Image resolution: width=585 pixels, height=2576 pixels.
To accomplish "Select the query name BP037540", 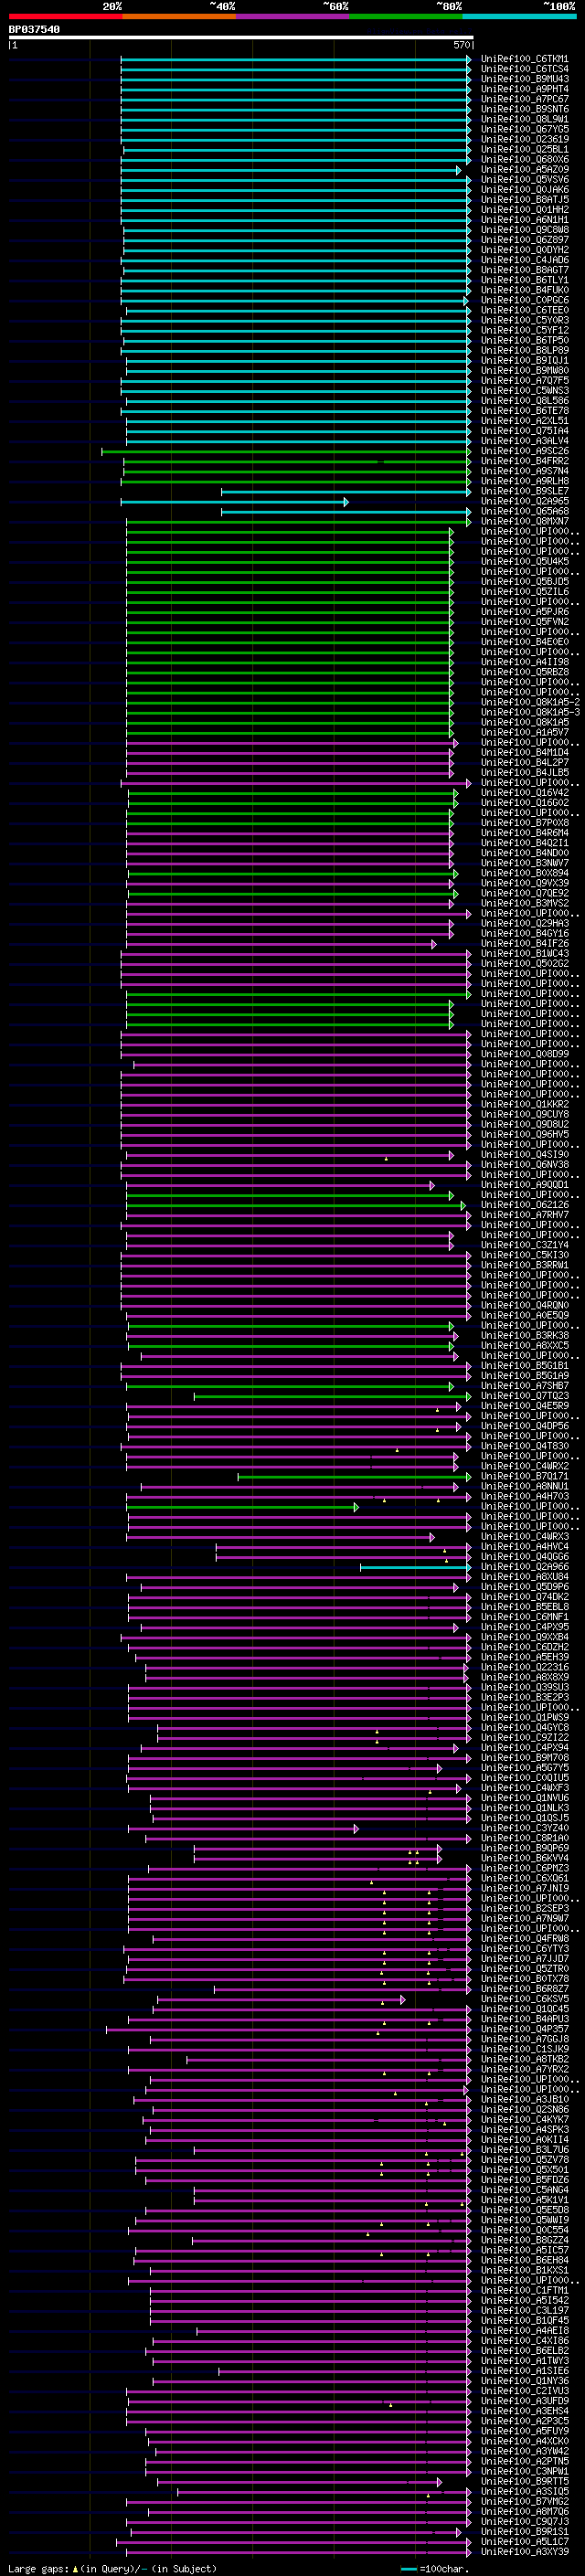I will point(34,30).
